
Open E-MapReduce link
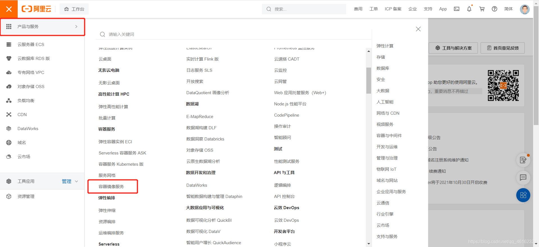coord(200,117)
